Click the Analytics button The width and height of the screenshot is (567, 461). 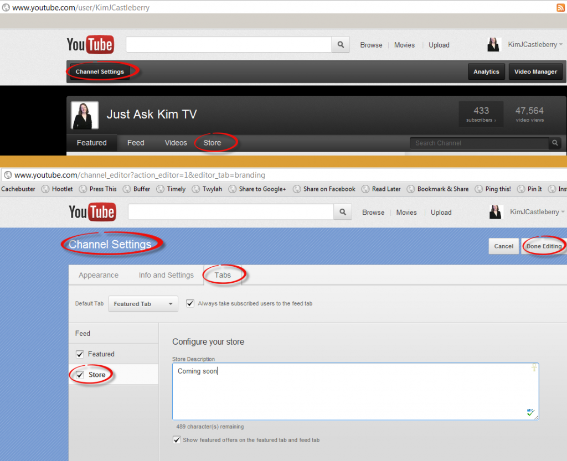tap(486, 71)
